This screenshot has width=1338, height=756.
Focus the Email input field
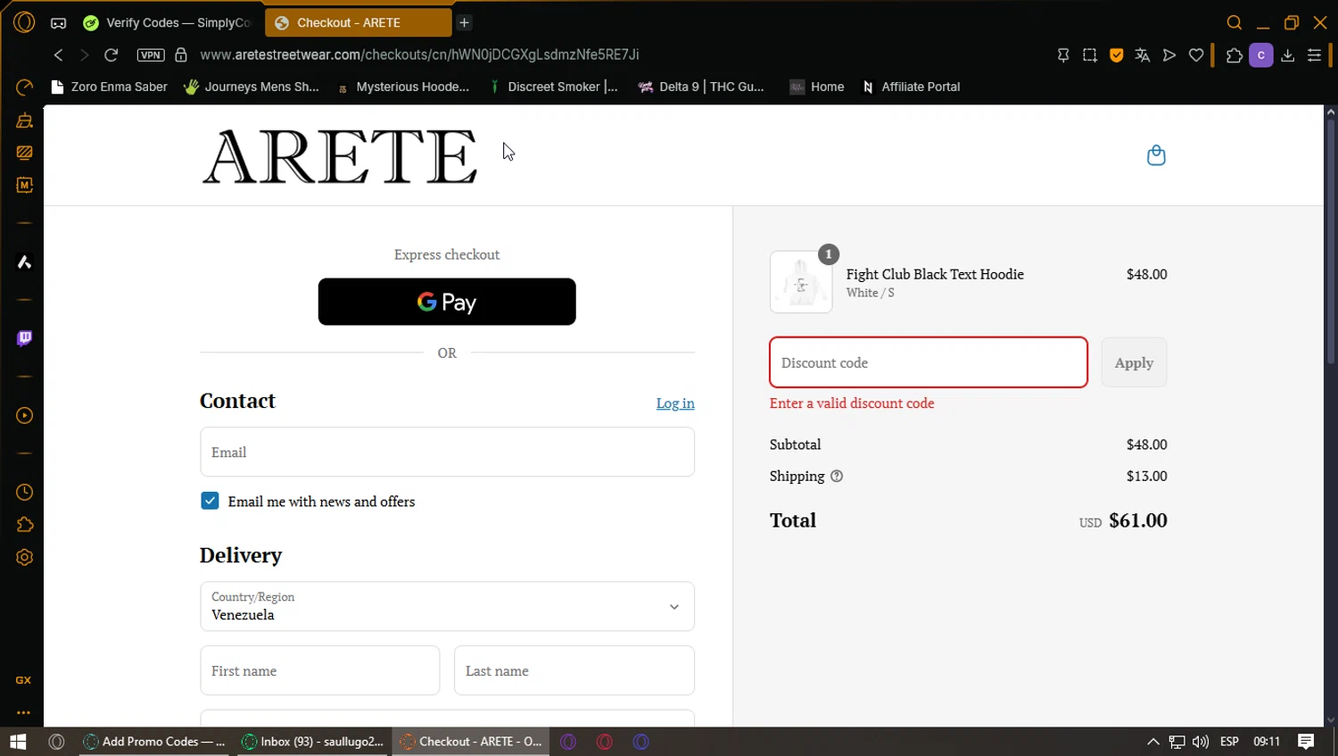[447, 452]
